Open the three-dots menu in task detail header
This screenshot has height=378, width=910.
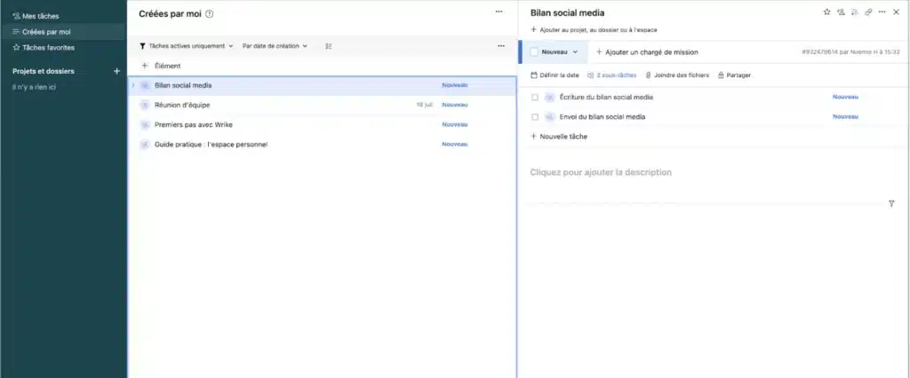882,12
